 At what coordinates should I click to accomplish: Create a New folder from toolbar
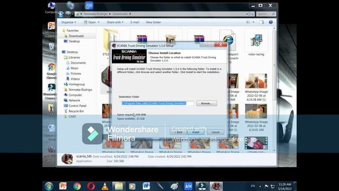153,22
